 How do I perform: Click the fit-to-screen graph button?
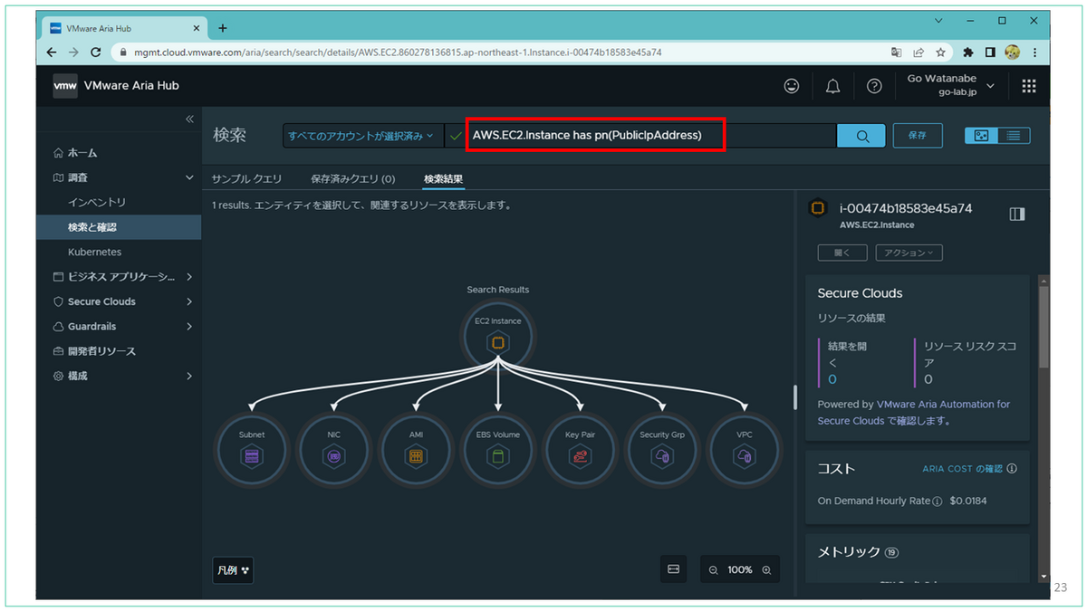(673, 569)
